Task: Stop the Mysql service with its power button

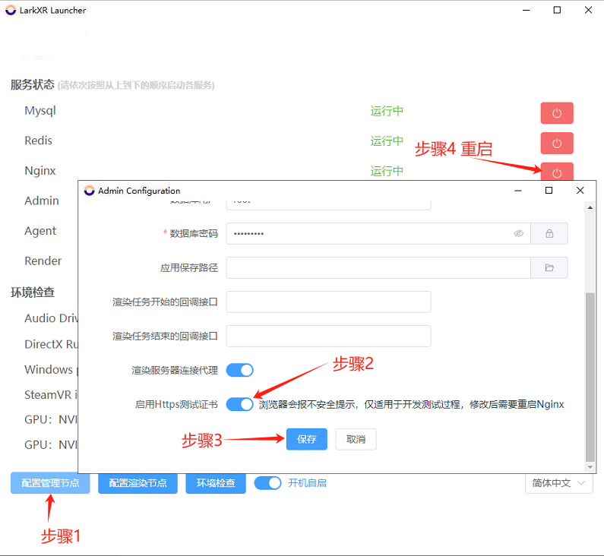Action: click(x=557, y=113)
